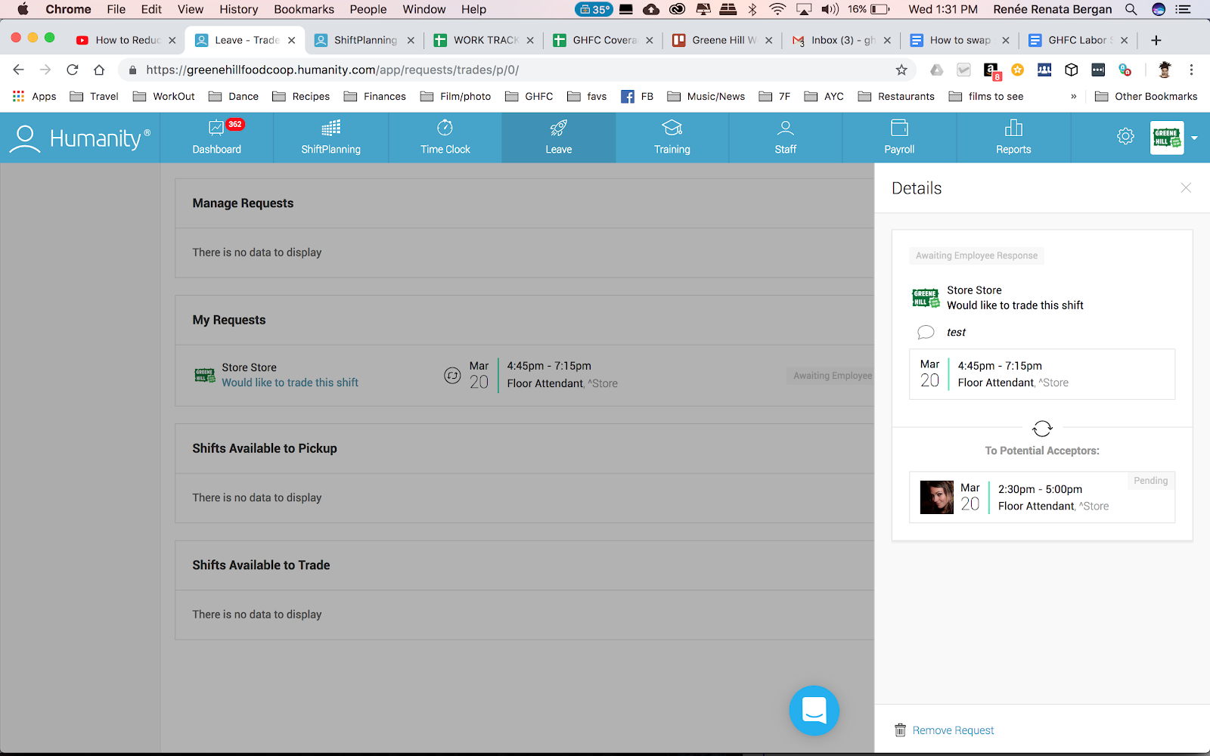The image size is (1210, 756).
Task: Go forward in browser
Action: 45,70
